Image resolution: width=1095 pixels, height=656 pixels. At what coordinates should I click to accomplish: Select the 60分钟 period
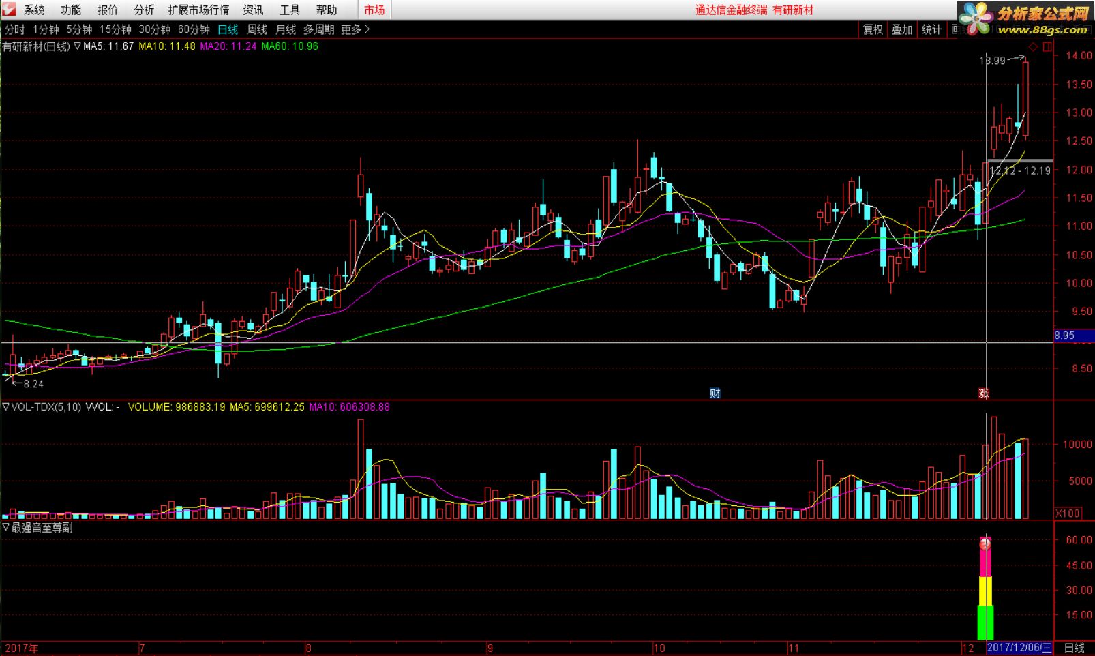(x=194, y=29)
